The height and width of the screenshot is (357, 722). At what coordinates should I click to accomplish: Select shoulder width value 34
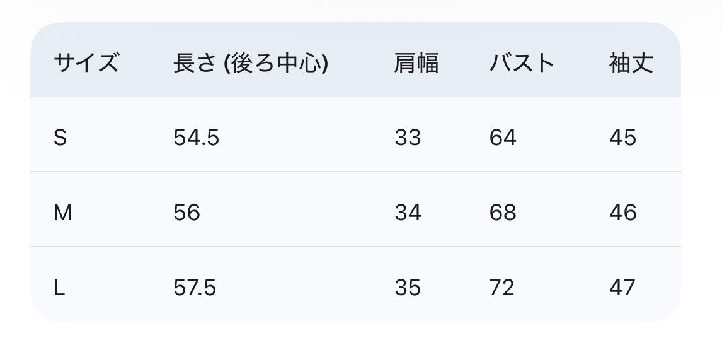[x=408, y=213]
